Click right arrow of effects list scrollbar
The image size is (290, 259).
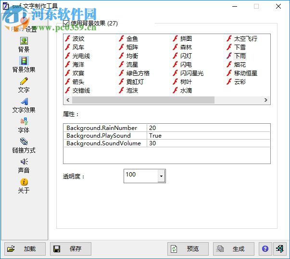coord(266,100)
